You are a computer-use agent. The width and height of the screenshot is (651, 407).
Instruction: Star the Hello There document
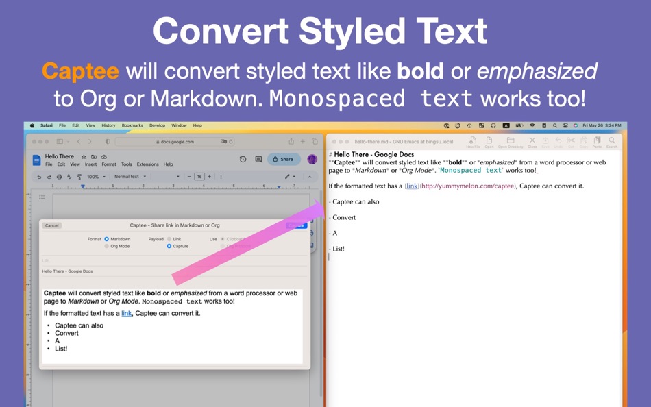point(84,157)
